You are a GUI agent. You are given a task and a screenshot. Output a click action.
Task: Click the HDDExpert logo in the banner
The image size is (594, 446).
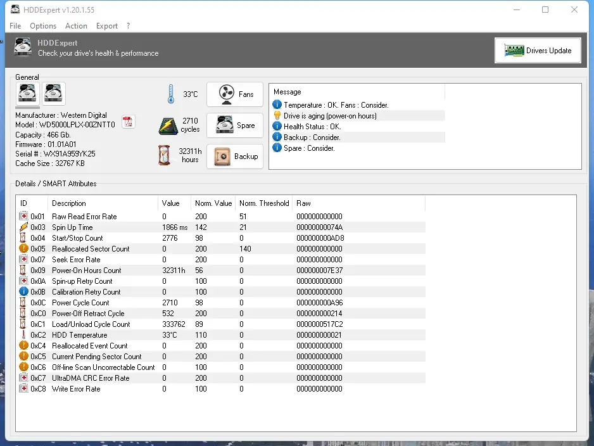coord(23,48)
